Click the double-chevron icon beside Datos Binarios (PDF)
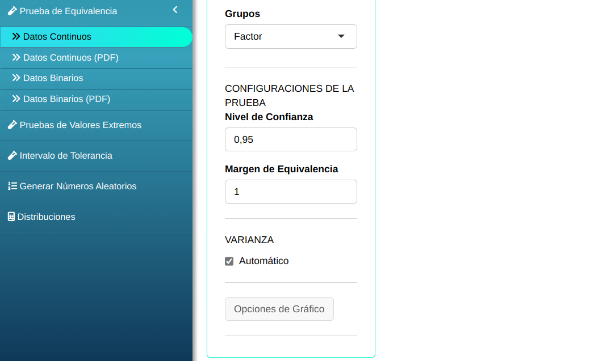This screenshot has width=615, height=361. click(16, 99)
